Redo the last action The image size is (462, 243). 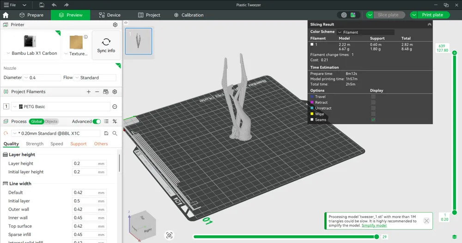66,5
